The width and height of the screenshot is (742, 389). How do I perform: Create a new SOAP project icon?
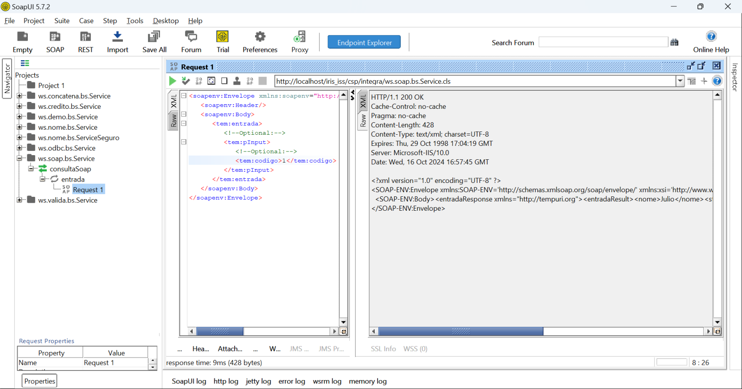55,37
